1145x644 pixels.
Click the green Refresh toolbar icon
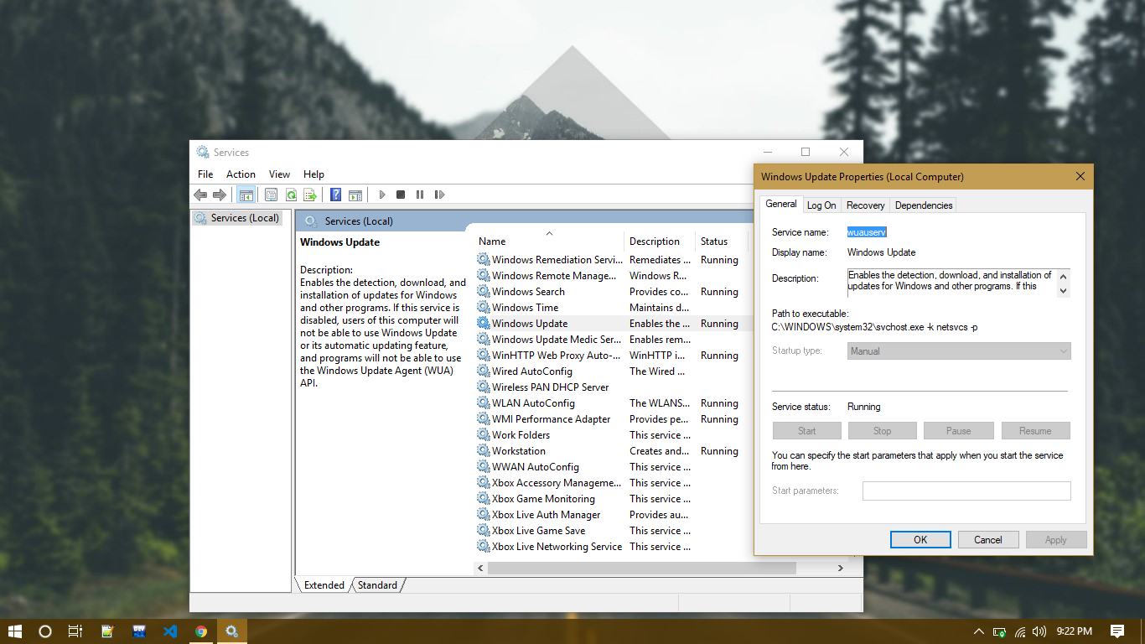pyautogui.click(x=291, y=195)
